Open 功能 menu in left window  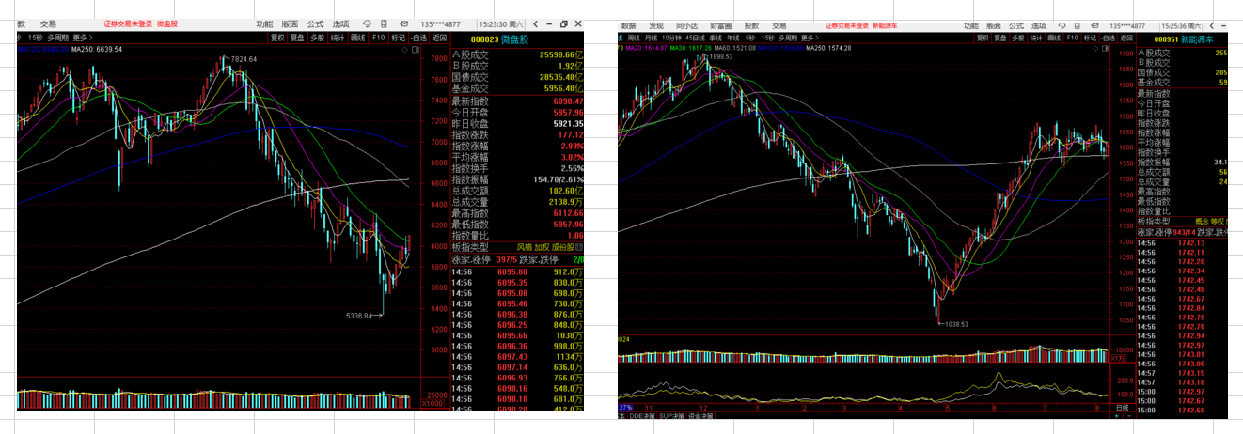point(264,24)
